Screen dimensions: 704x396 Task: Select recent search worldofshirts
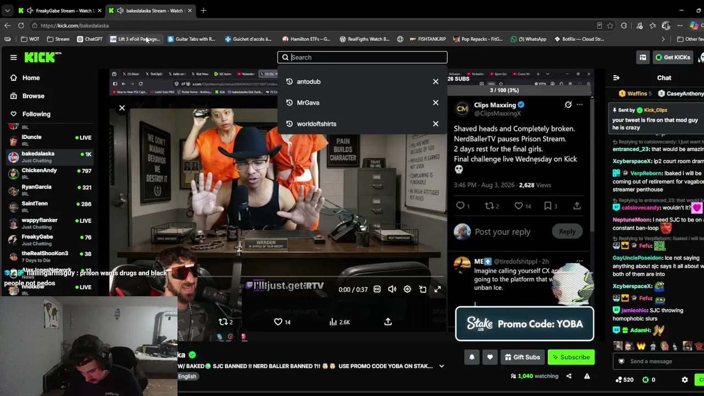pos(316,124)
